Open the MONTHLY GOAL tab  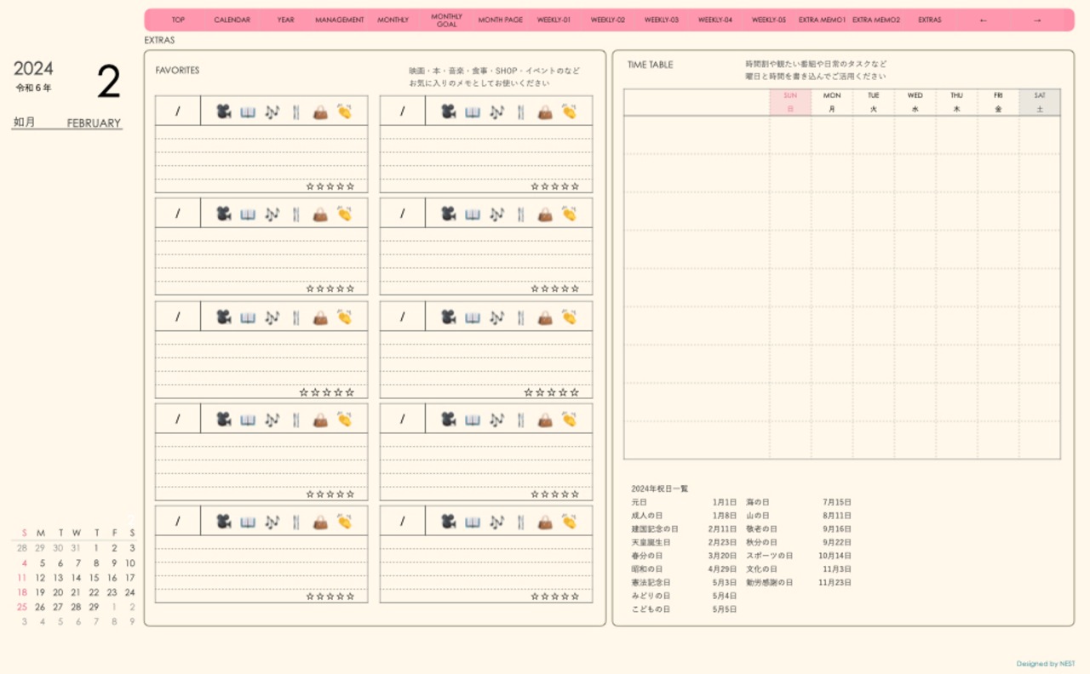click(x=446, y=20)
